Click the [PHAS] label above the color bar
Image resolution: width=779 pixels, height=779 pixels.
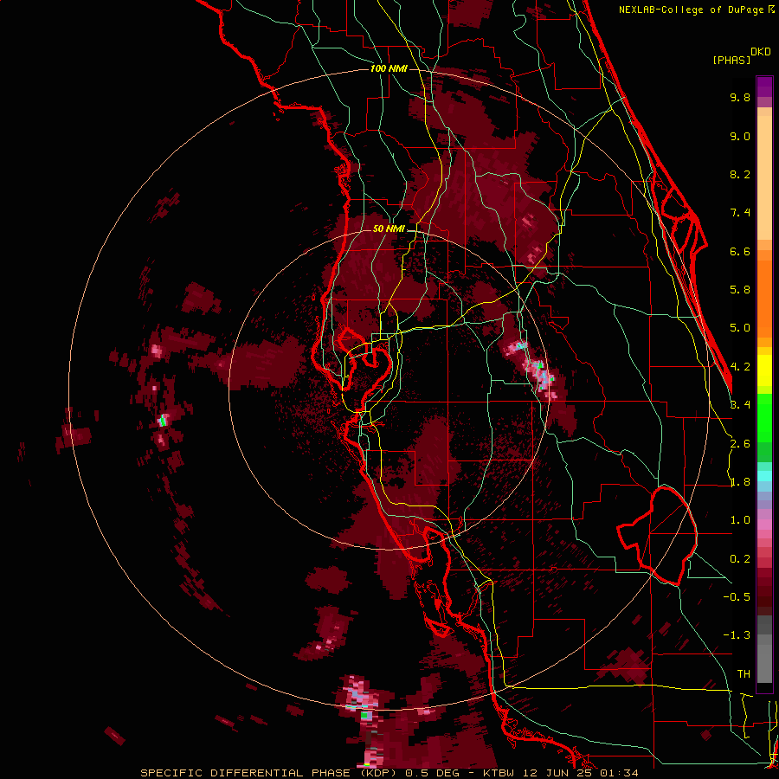(731, 60)
